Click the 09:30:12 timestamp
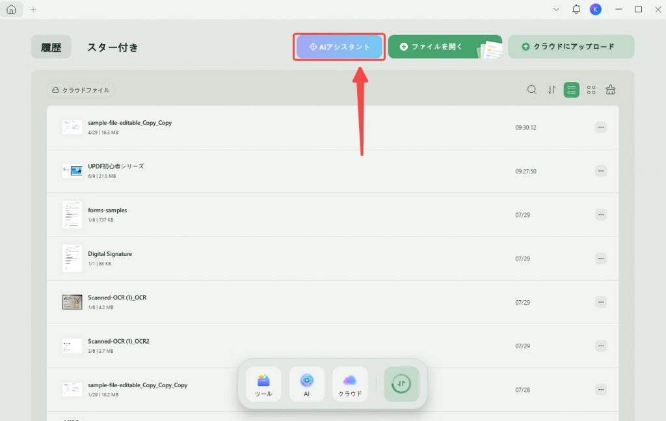This screenshot has width=666, height=421. pyautogui.click(x=526, y=128)
